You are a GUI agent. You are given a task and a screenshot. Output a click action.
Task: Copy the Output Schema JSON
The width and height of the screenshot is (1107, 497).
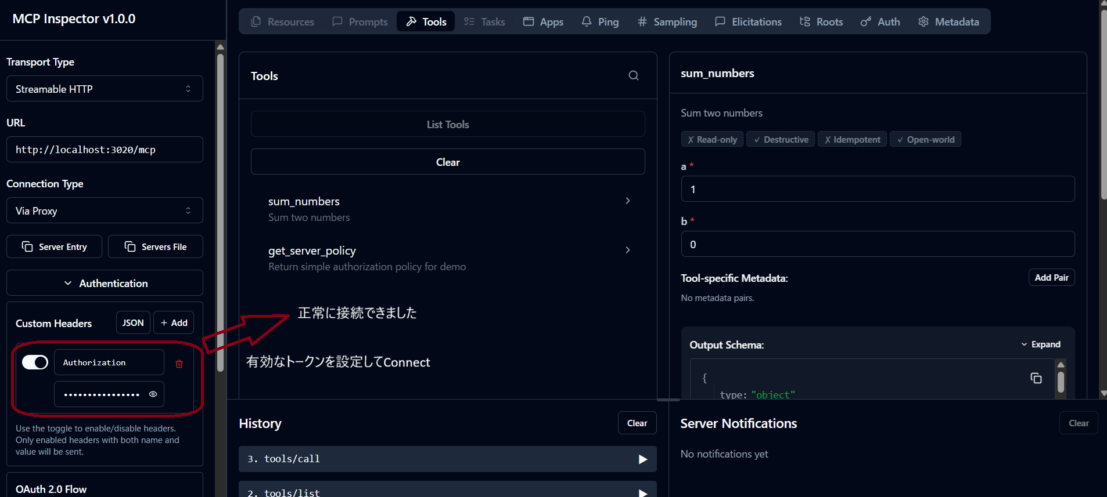pyautogui.click(x=1036, y=378)
